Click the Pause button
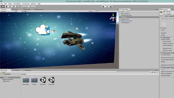Viewport: 174px width, 98px height. [x=107, y=7]
